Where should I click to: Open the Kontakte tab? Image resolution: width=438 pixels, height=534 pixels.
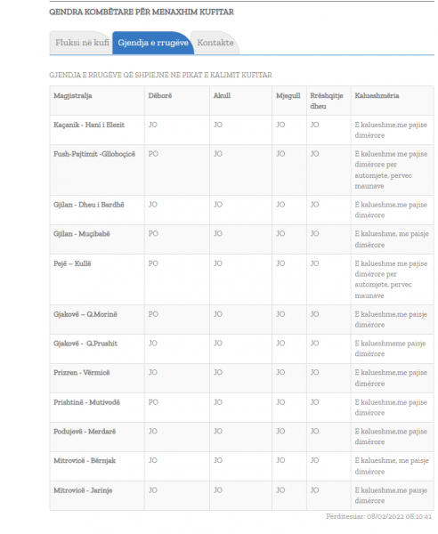pos(215,43)
